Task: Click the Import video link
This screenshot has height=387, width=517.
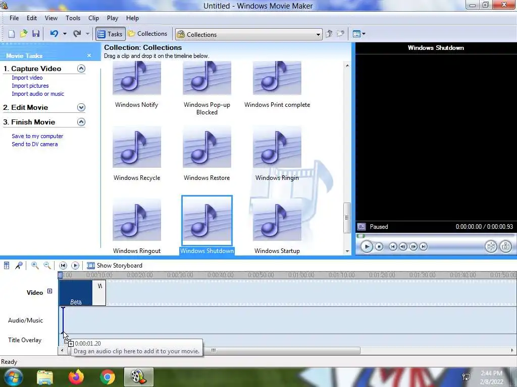Action: pyautogui.click(x=27, y=78)
